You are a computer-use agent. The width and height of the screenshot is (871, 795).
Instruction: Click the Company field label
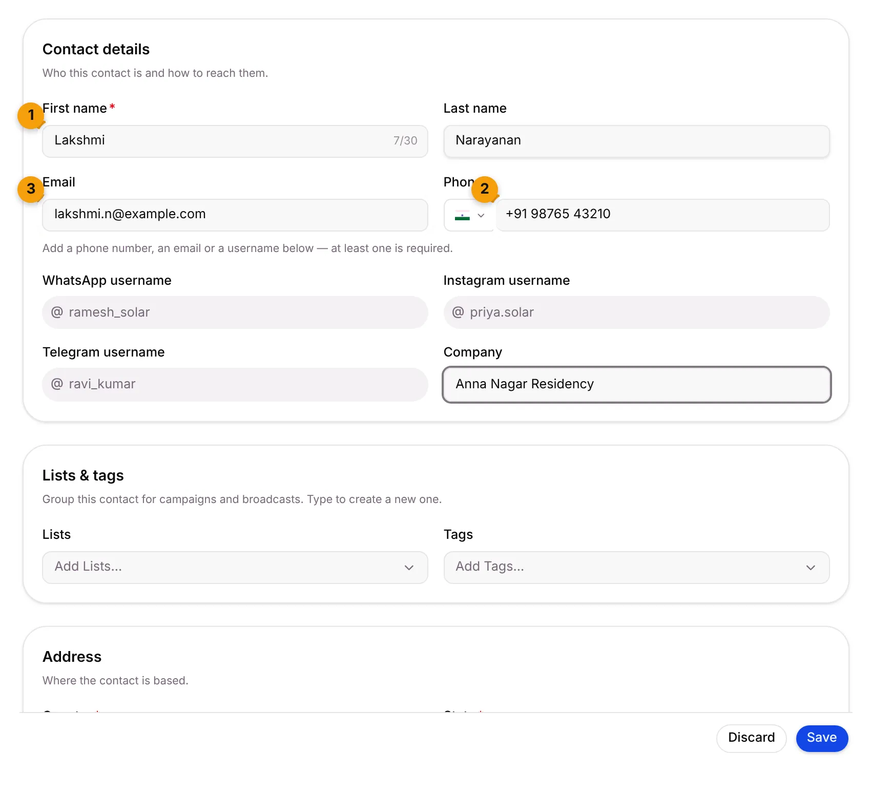472,352
